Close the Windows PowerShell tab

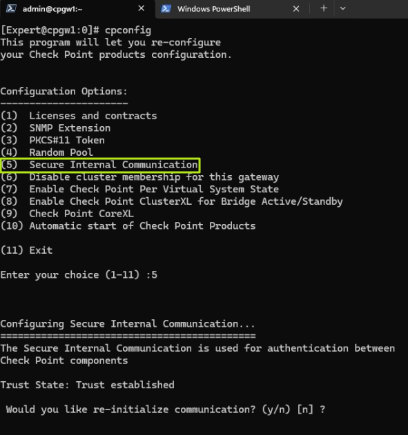tap(296, 9)
